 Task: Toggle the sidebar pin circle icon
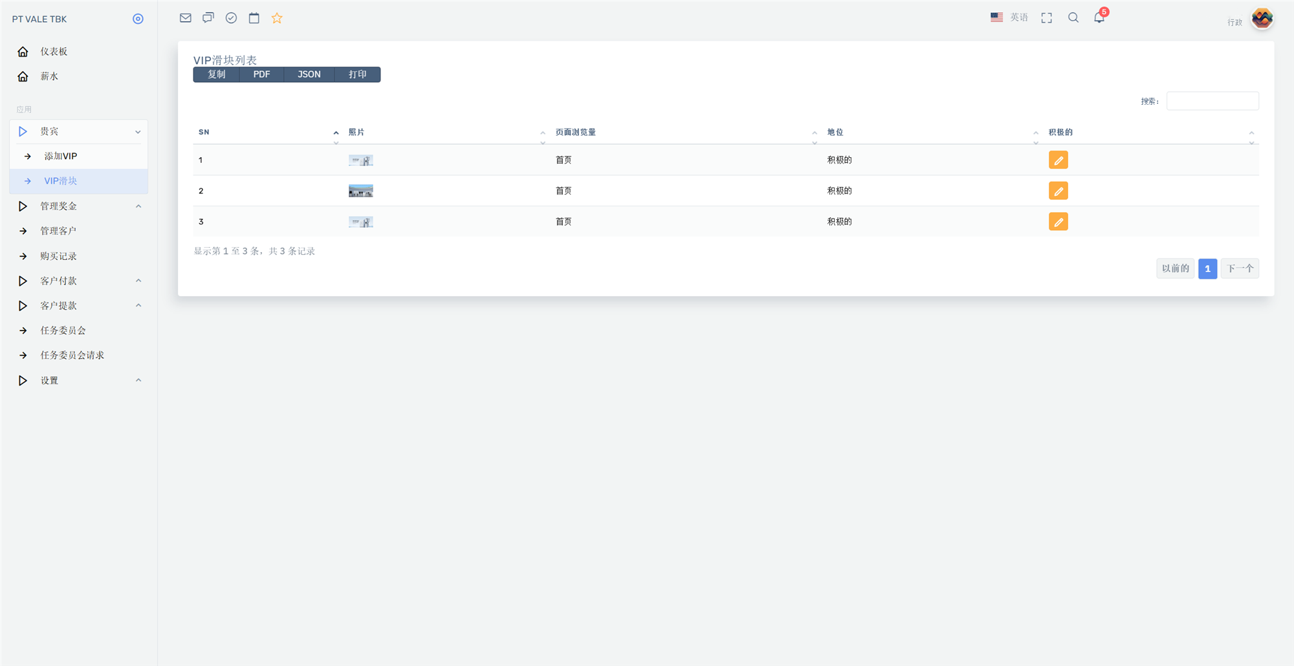pyautogui.click(x=138, y=19)
